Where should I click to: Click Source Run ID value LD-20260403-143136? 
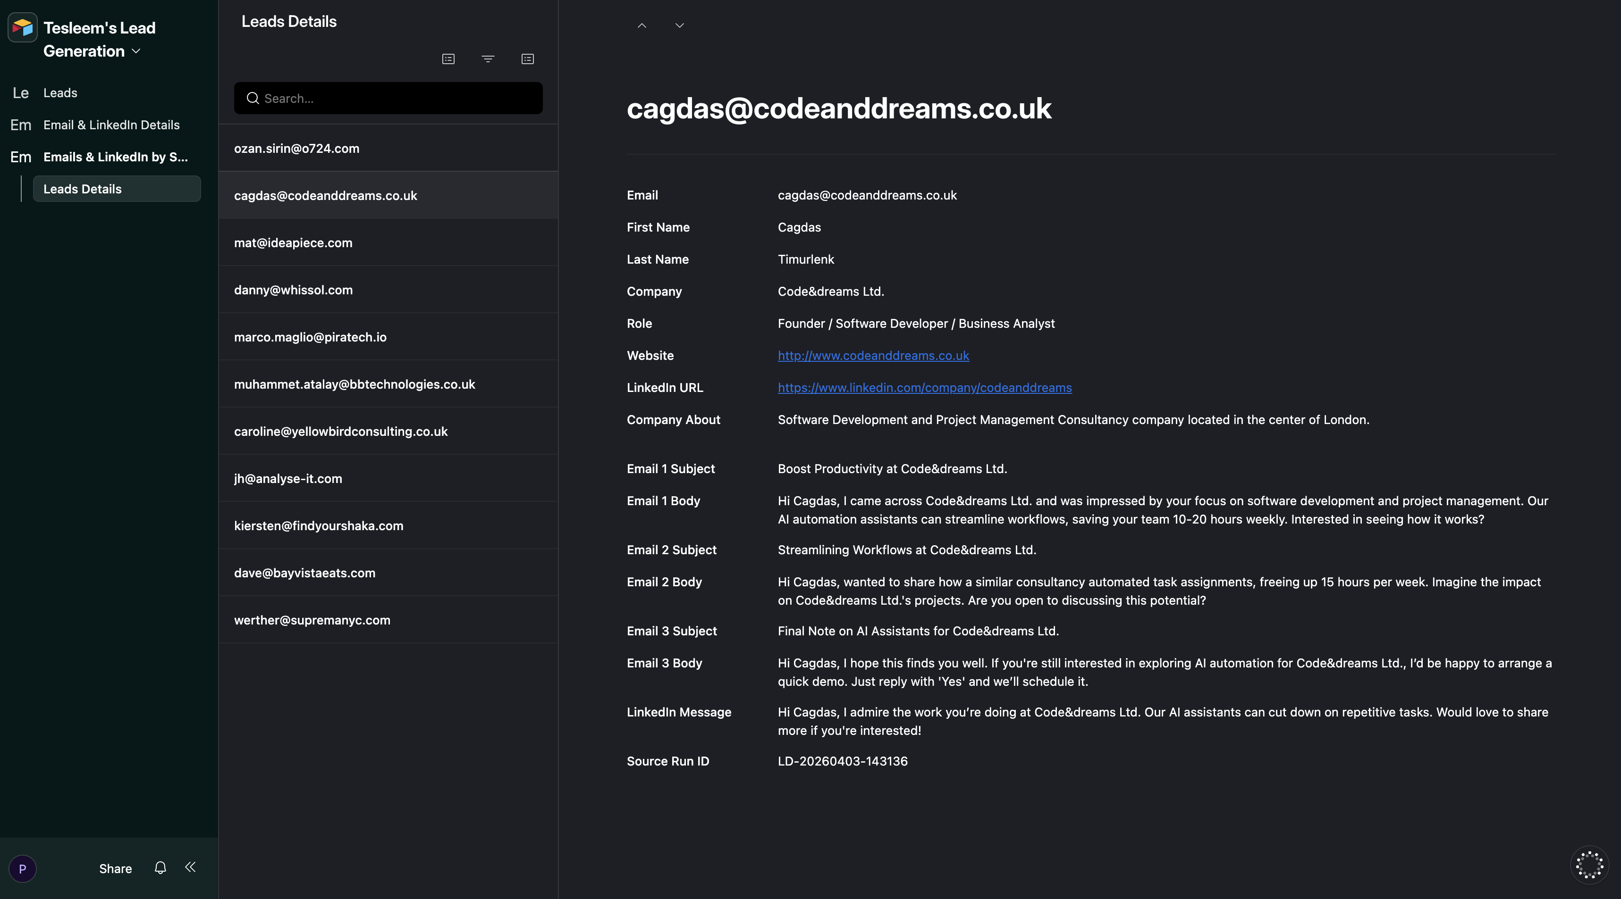click(x=843, y=761)
